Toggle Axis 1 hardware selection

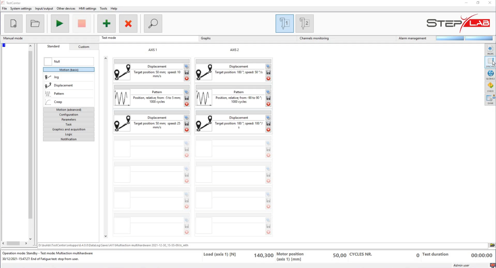(284, 23)
